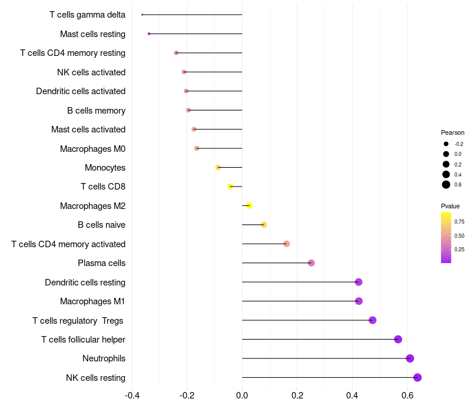Click the Pearson 0.6 size legend circle
Image resolution: width=471 pixels, height=412 pixels.
point(446,185)
